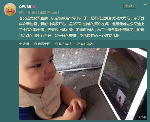Click the clockwise arrow rotate icon
The image size is (150, 122).
point(78,44)
